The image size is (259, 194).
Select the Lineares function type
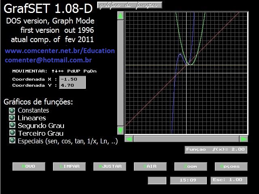pyautogui.click(x=12, y=118)
